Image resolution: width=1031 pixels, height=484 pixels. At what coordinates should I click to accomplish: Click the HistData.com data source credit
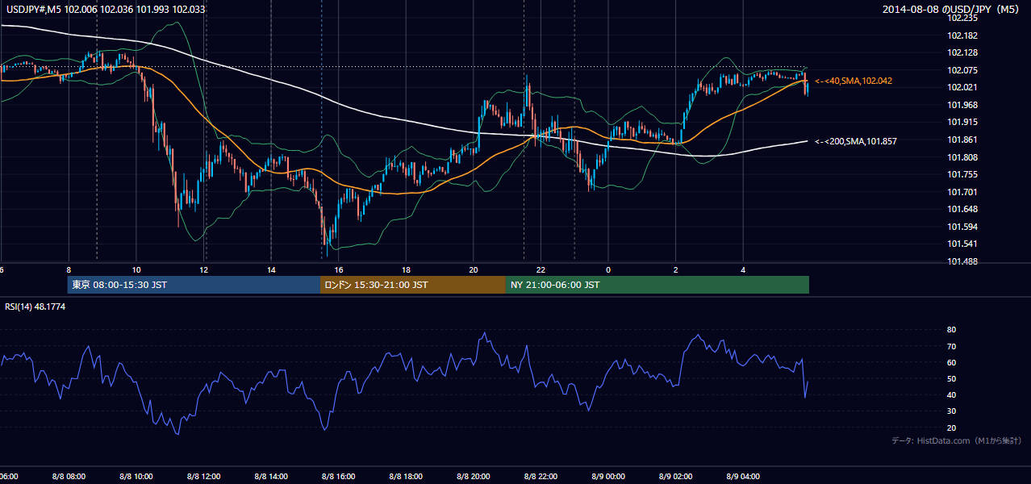point(957,440)
